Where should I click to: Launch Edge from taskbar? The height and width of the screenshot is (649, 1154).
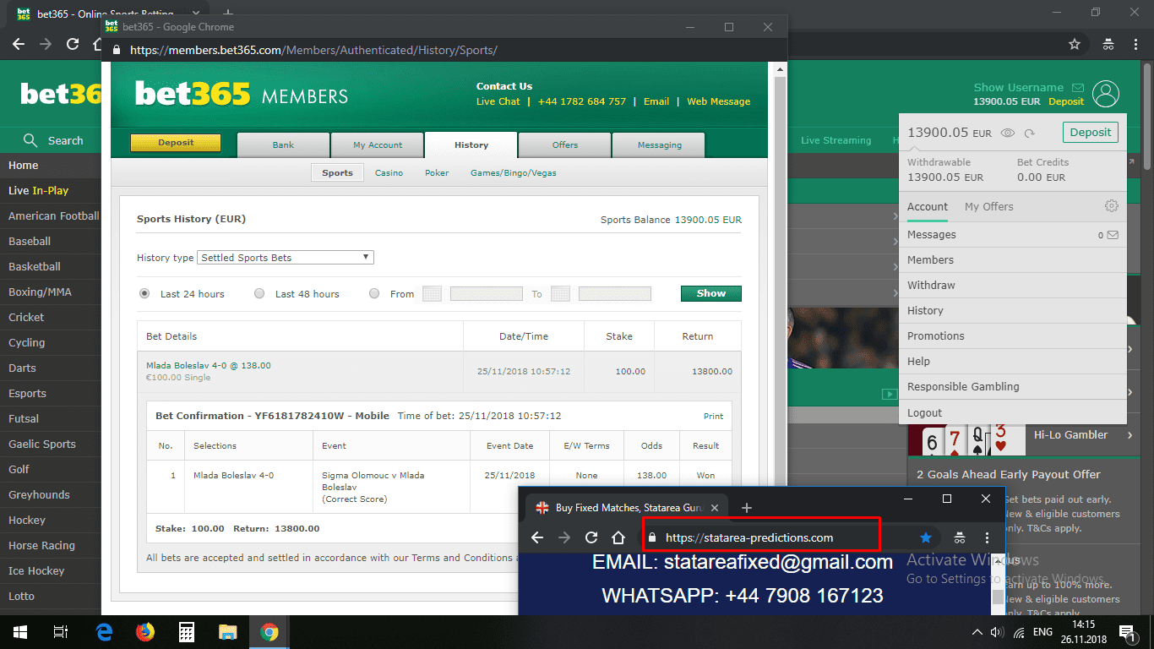pyautogui.click(x=105, y=632)
